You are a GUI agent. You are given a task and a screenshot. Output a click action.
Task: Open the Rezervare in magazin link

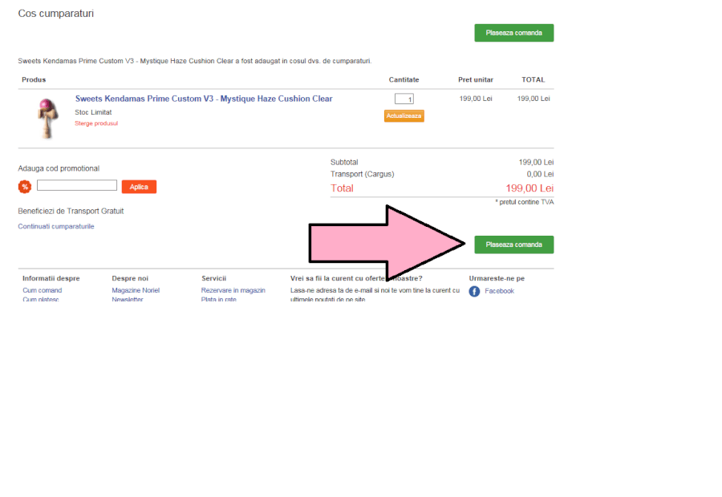pyautogui.click(x=233, y=290)
